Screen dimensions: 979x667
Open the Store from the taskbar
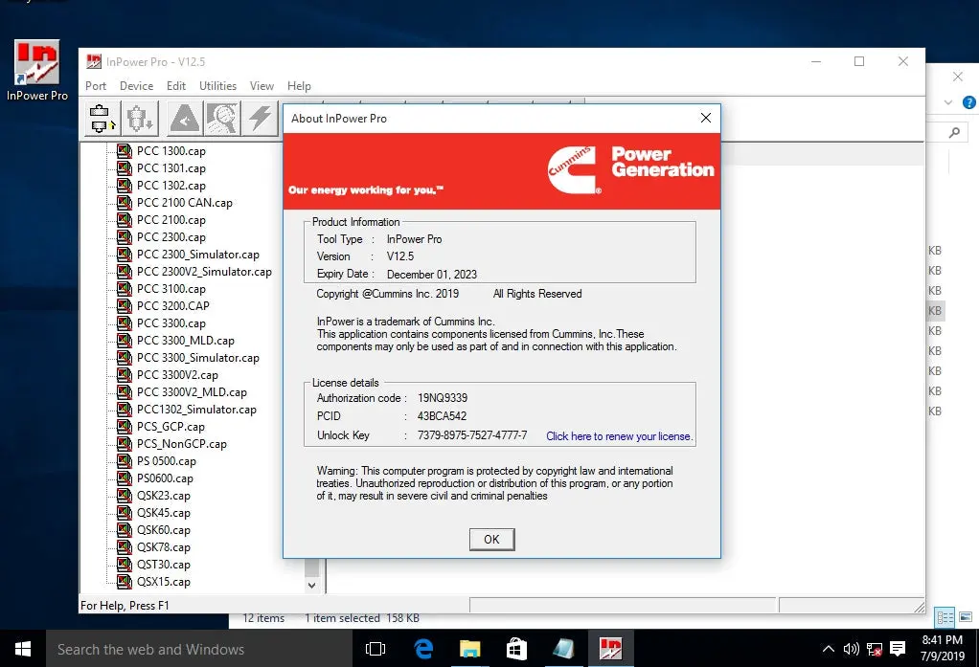pyautogui.click(x=516, y=649)
